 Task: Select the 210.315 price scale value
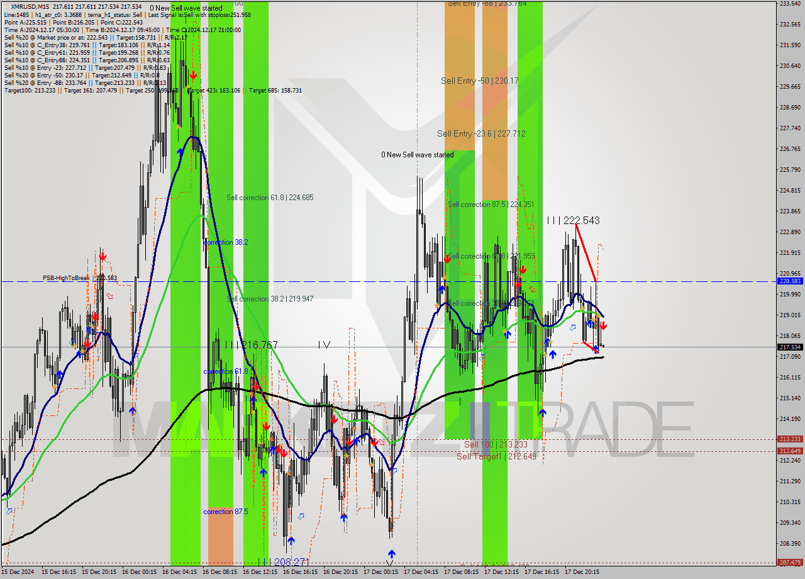tap(790, 502)
